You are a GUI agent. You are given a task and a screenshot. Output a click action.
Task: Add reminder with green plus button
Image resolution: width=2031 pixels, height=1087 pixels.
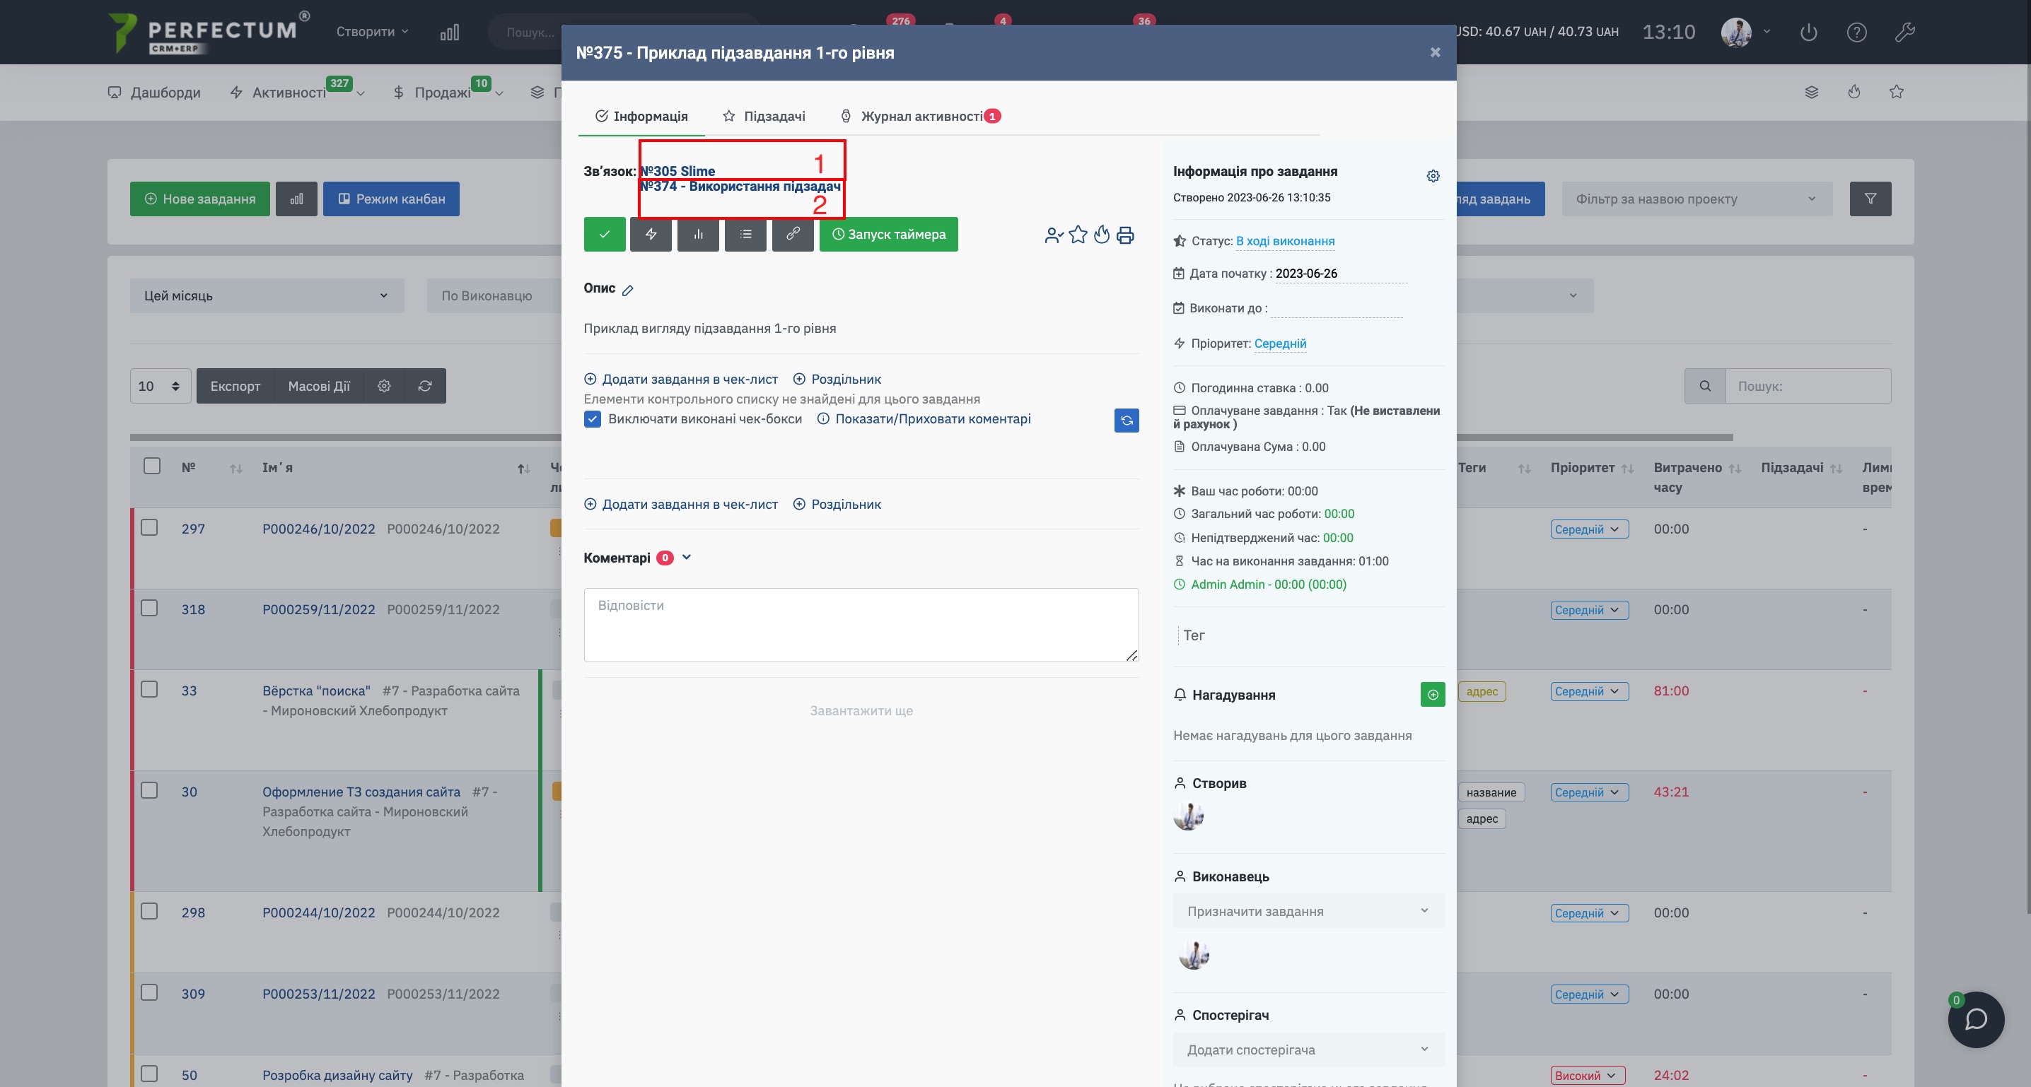1433,695
